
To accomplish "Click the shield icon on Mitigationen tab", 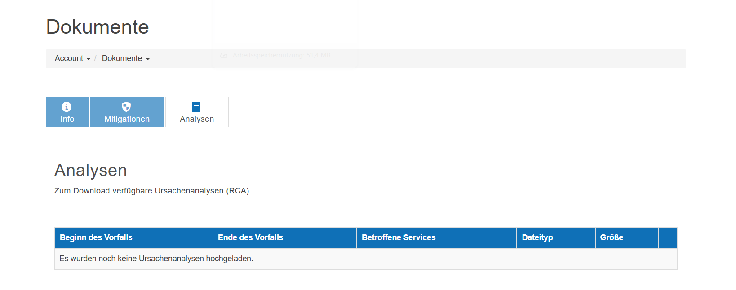I will 126,107.
